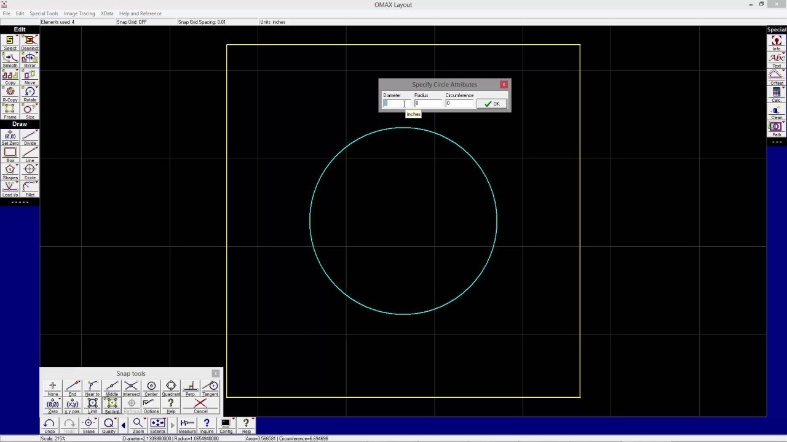Open the Image Tracing menu
Viewport: 787px width, 442px height.
point(79,14)
